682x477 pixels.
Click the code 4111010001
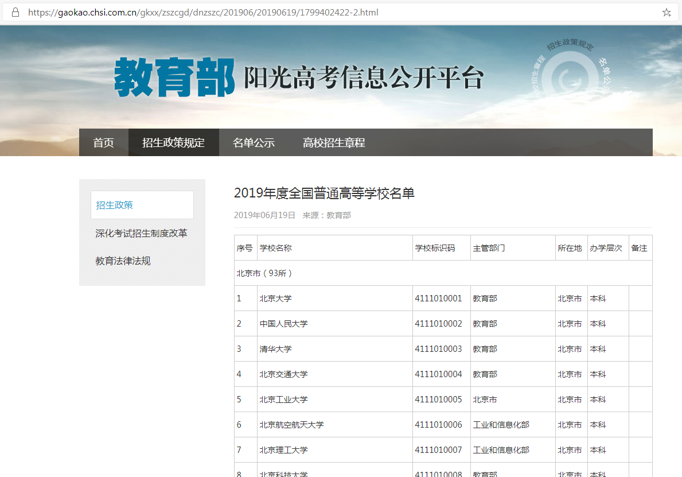438,298
